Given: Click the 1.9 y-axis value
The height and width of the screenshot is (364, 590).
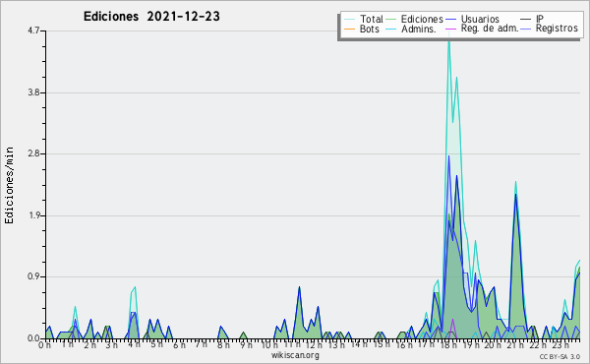Looking at the screenshot, I should tap(33, 215).
